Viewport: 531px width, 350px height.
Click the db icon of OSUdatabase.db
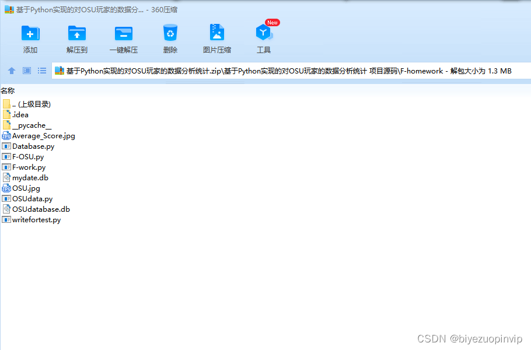tap(6, 209)
